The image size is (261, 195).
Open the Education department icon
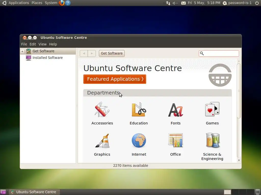139,109
